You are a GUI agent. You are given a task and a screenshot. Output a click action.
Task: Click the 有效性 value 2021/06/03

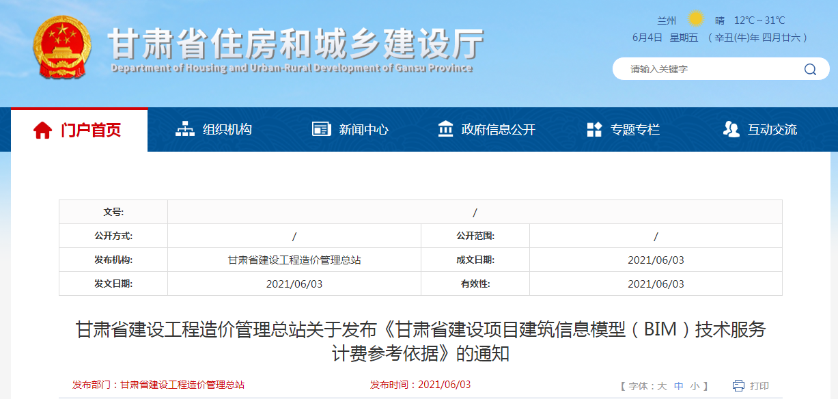(656, 284)
